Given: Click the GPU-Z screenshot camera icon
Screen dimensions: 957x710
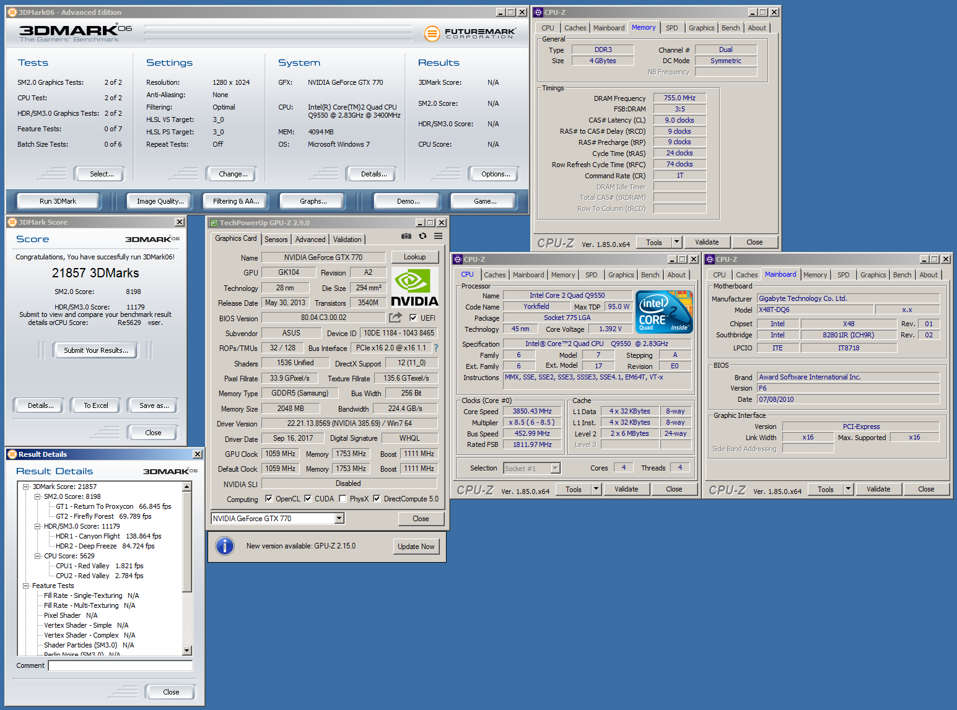Looking at the screenshot, I should [x=406, y=236].
